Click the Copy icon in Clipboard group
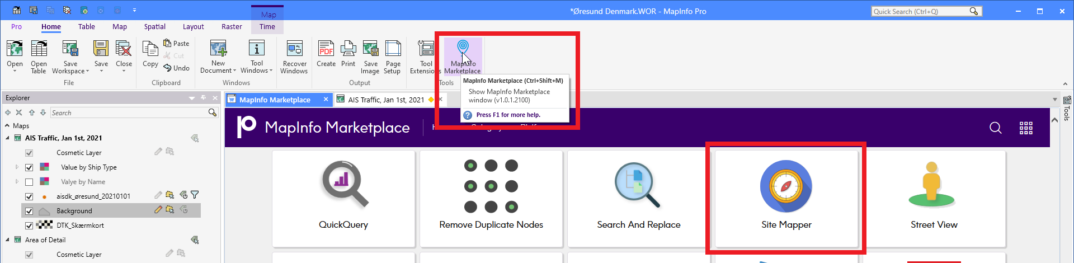The image size is (1074, 263). coord(150,49)
